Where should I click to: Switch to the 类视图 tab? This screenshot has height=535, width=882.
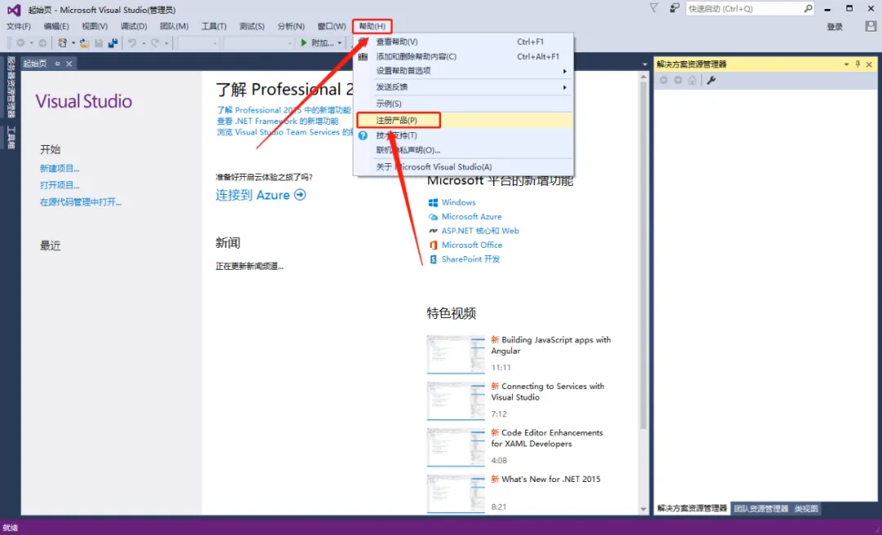[806, 509]
